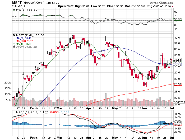Click the red down-arrow next to Chg
Screen dimensions: 185x140
point(173,6)
